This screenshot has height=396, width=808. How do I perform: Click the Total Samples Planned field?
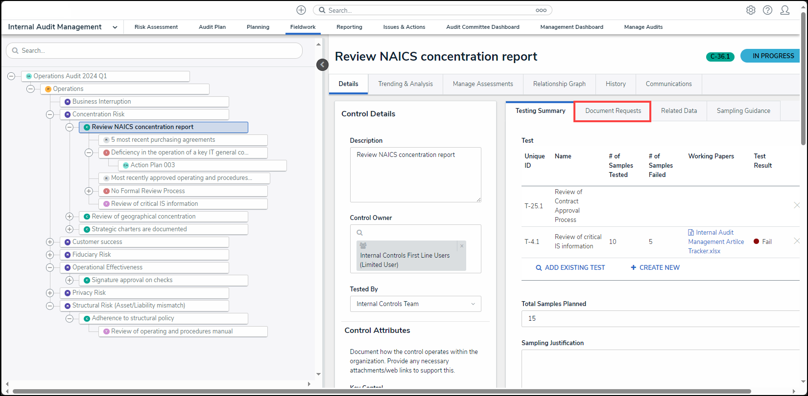(x=660, y=318)
